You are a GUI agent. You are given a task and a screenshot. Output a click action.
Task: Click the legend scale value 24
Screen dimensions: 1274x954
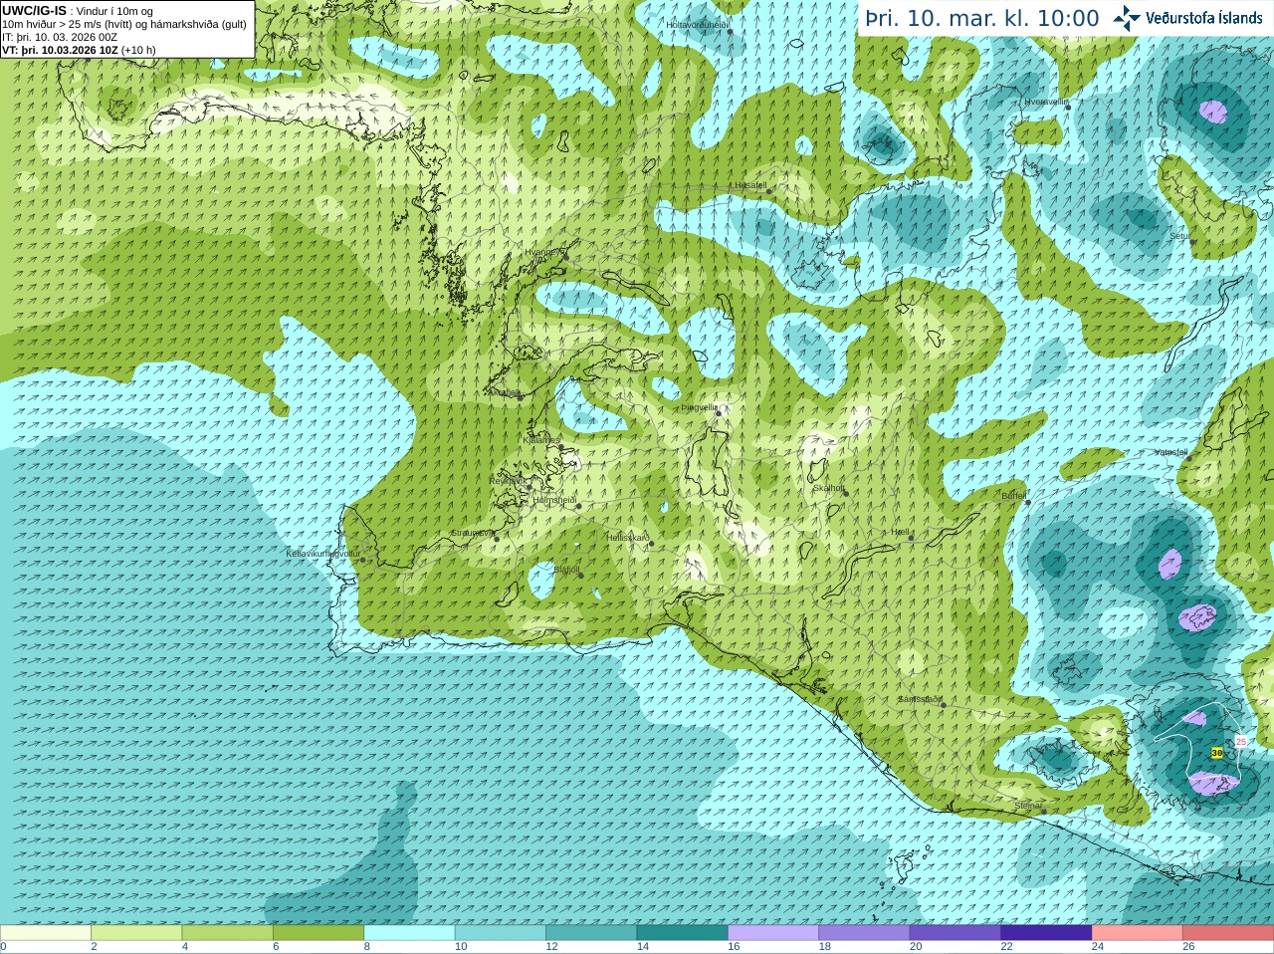point(1097,947)
